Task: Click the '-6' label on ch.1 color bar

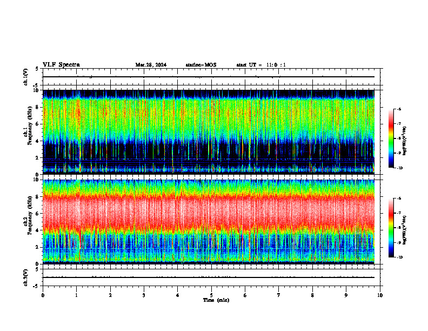Action: pos(399,109)
